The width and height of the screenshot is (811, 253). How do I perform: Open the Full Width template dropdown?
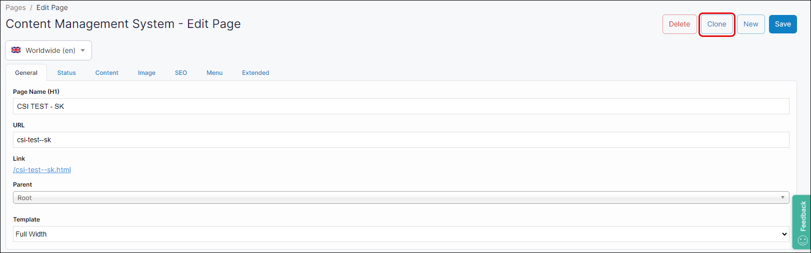(400, 234)
